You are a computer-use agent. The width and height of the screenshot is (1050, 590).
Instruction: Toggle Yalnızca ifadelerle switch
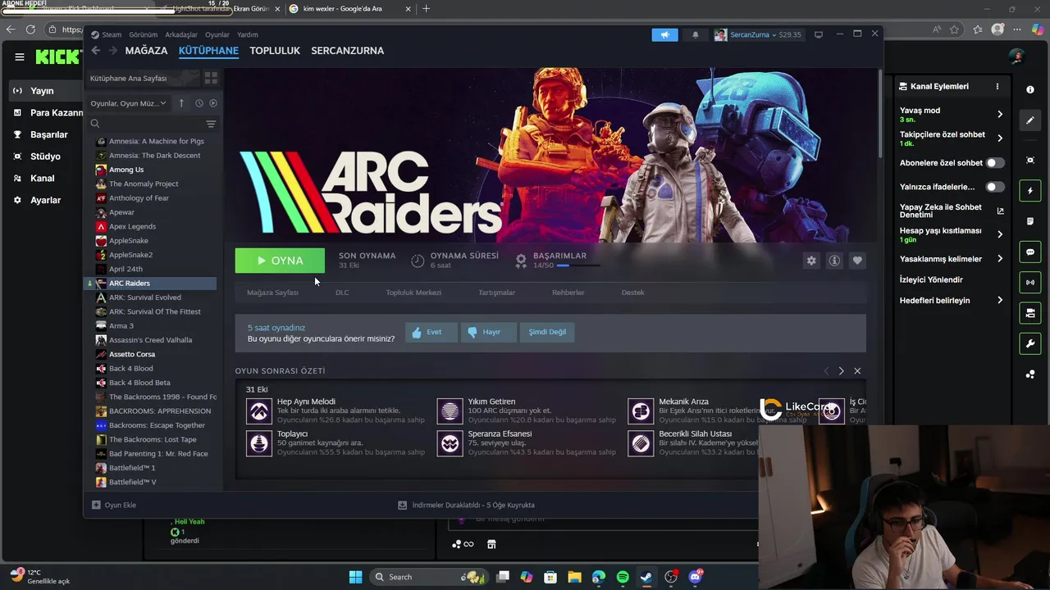[x=995, y=187]
